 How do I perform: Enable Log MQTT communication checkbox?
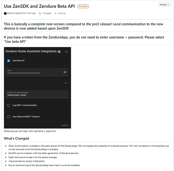9,105
